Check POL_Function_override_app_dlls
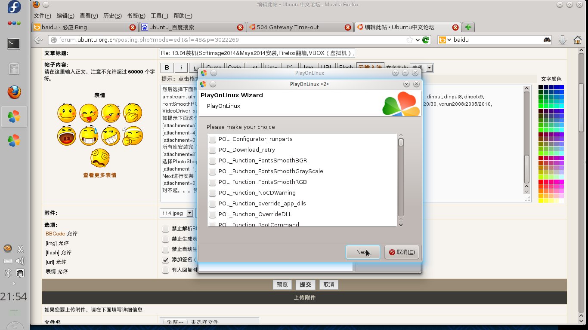This screenshot has height=330, width=588. pyautogui.click(x=212, y=204)
